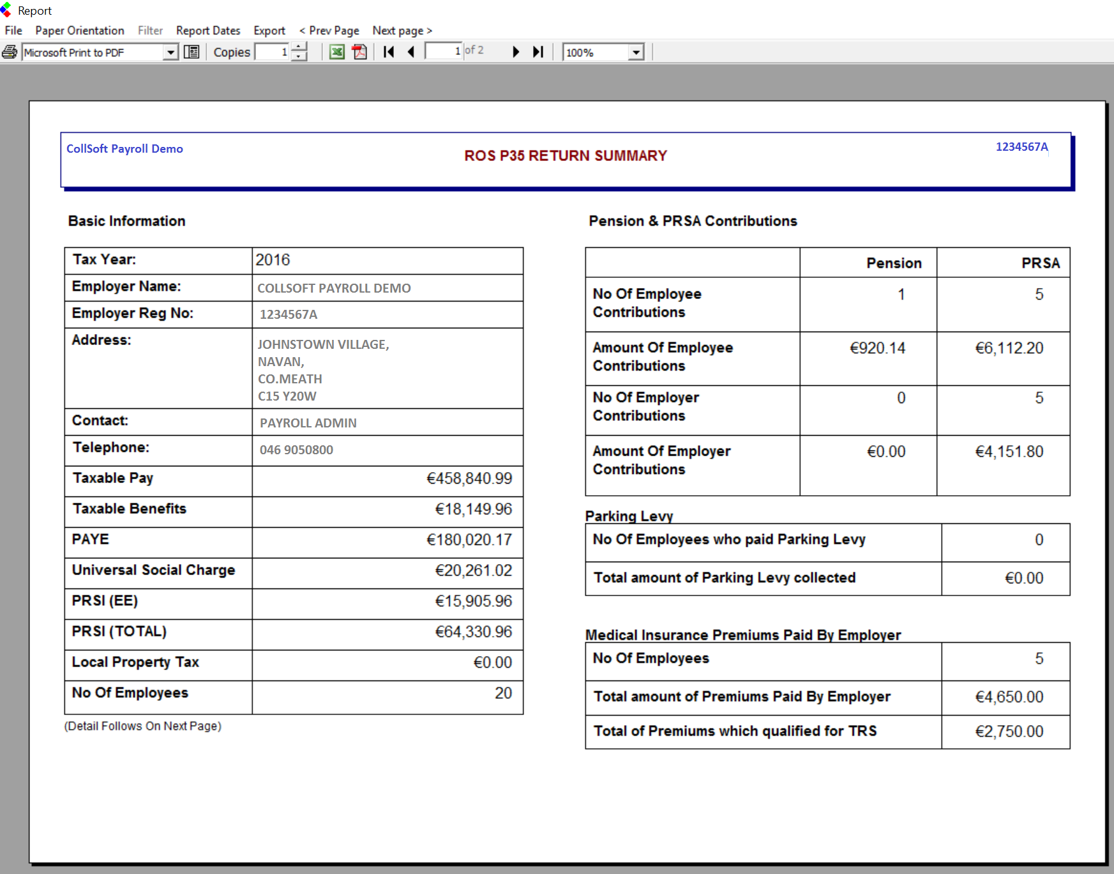
Task: Open the 100% zoom level dropdown
Action: point(636,52)
